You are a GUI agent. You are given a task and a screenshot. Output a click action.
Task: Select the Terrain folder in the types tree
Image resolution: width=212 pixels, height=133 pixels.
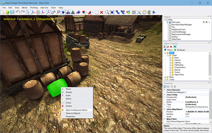177,72
